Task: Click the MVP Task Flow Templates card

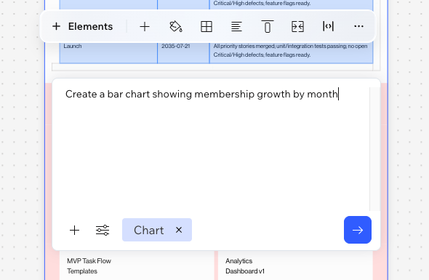Action: 137,265
